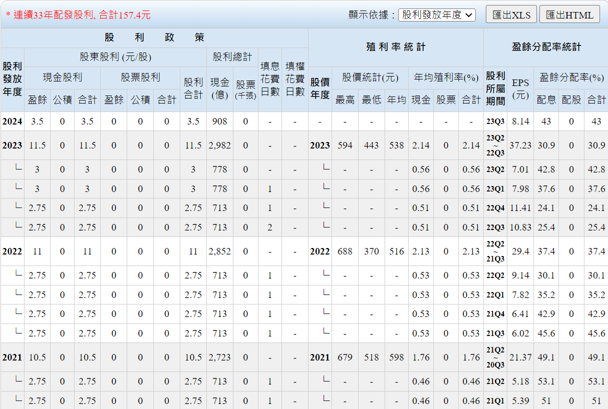Click the 匯出XLS export button
Viewport: 608px width, 409px height.
coord(511,14)
